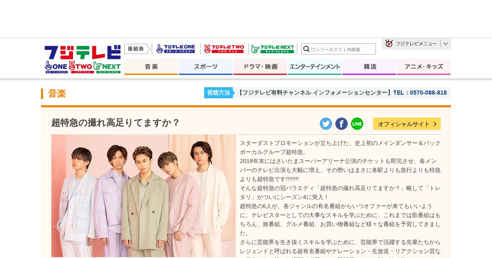Expand the フジテレビメニュー dropdown arrow
The width and height of the screenshot is (492, 258).
tap(446, 43)
